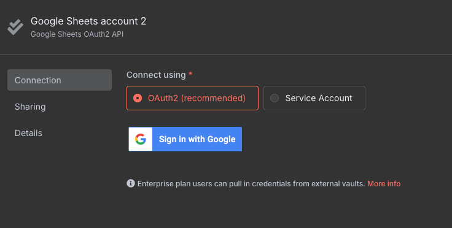The height and width of the screenshot is (228, 452).
Task: Choose the OAuth2 (recommended) label text
Action: (x=197, y=98)
